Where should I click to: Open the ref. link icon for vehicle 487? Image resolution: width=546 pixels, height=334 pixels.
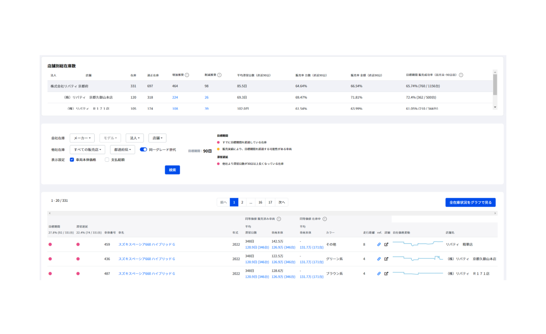(x=379, y=273)
